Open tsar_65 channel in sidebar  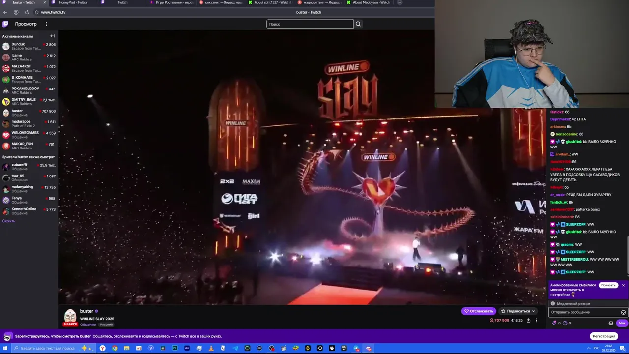[x=29, y=178]
